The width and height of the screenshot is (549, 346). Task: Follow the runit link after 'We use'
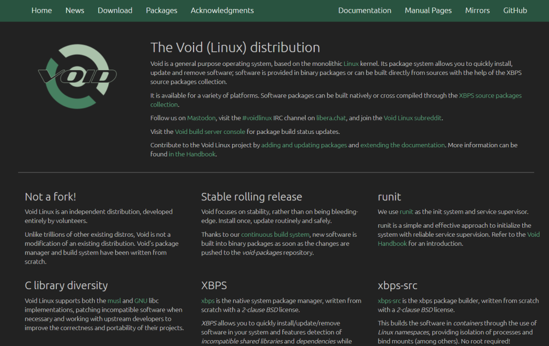pyautogui.click(x=406, y=212)
